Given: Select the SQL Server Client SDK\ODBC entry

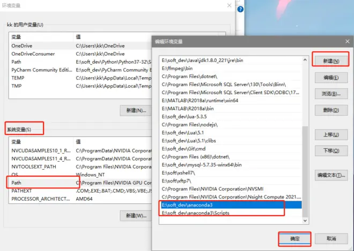Looking at the screenshot, I should click(x=230, y=93).
